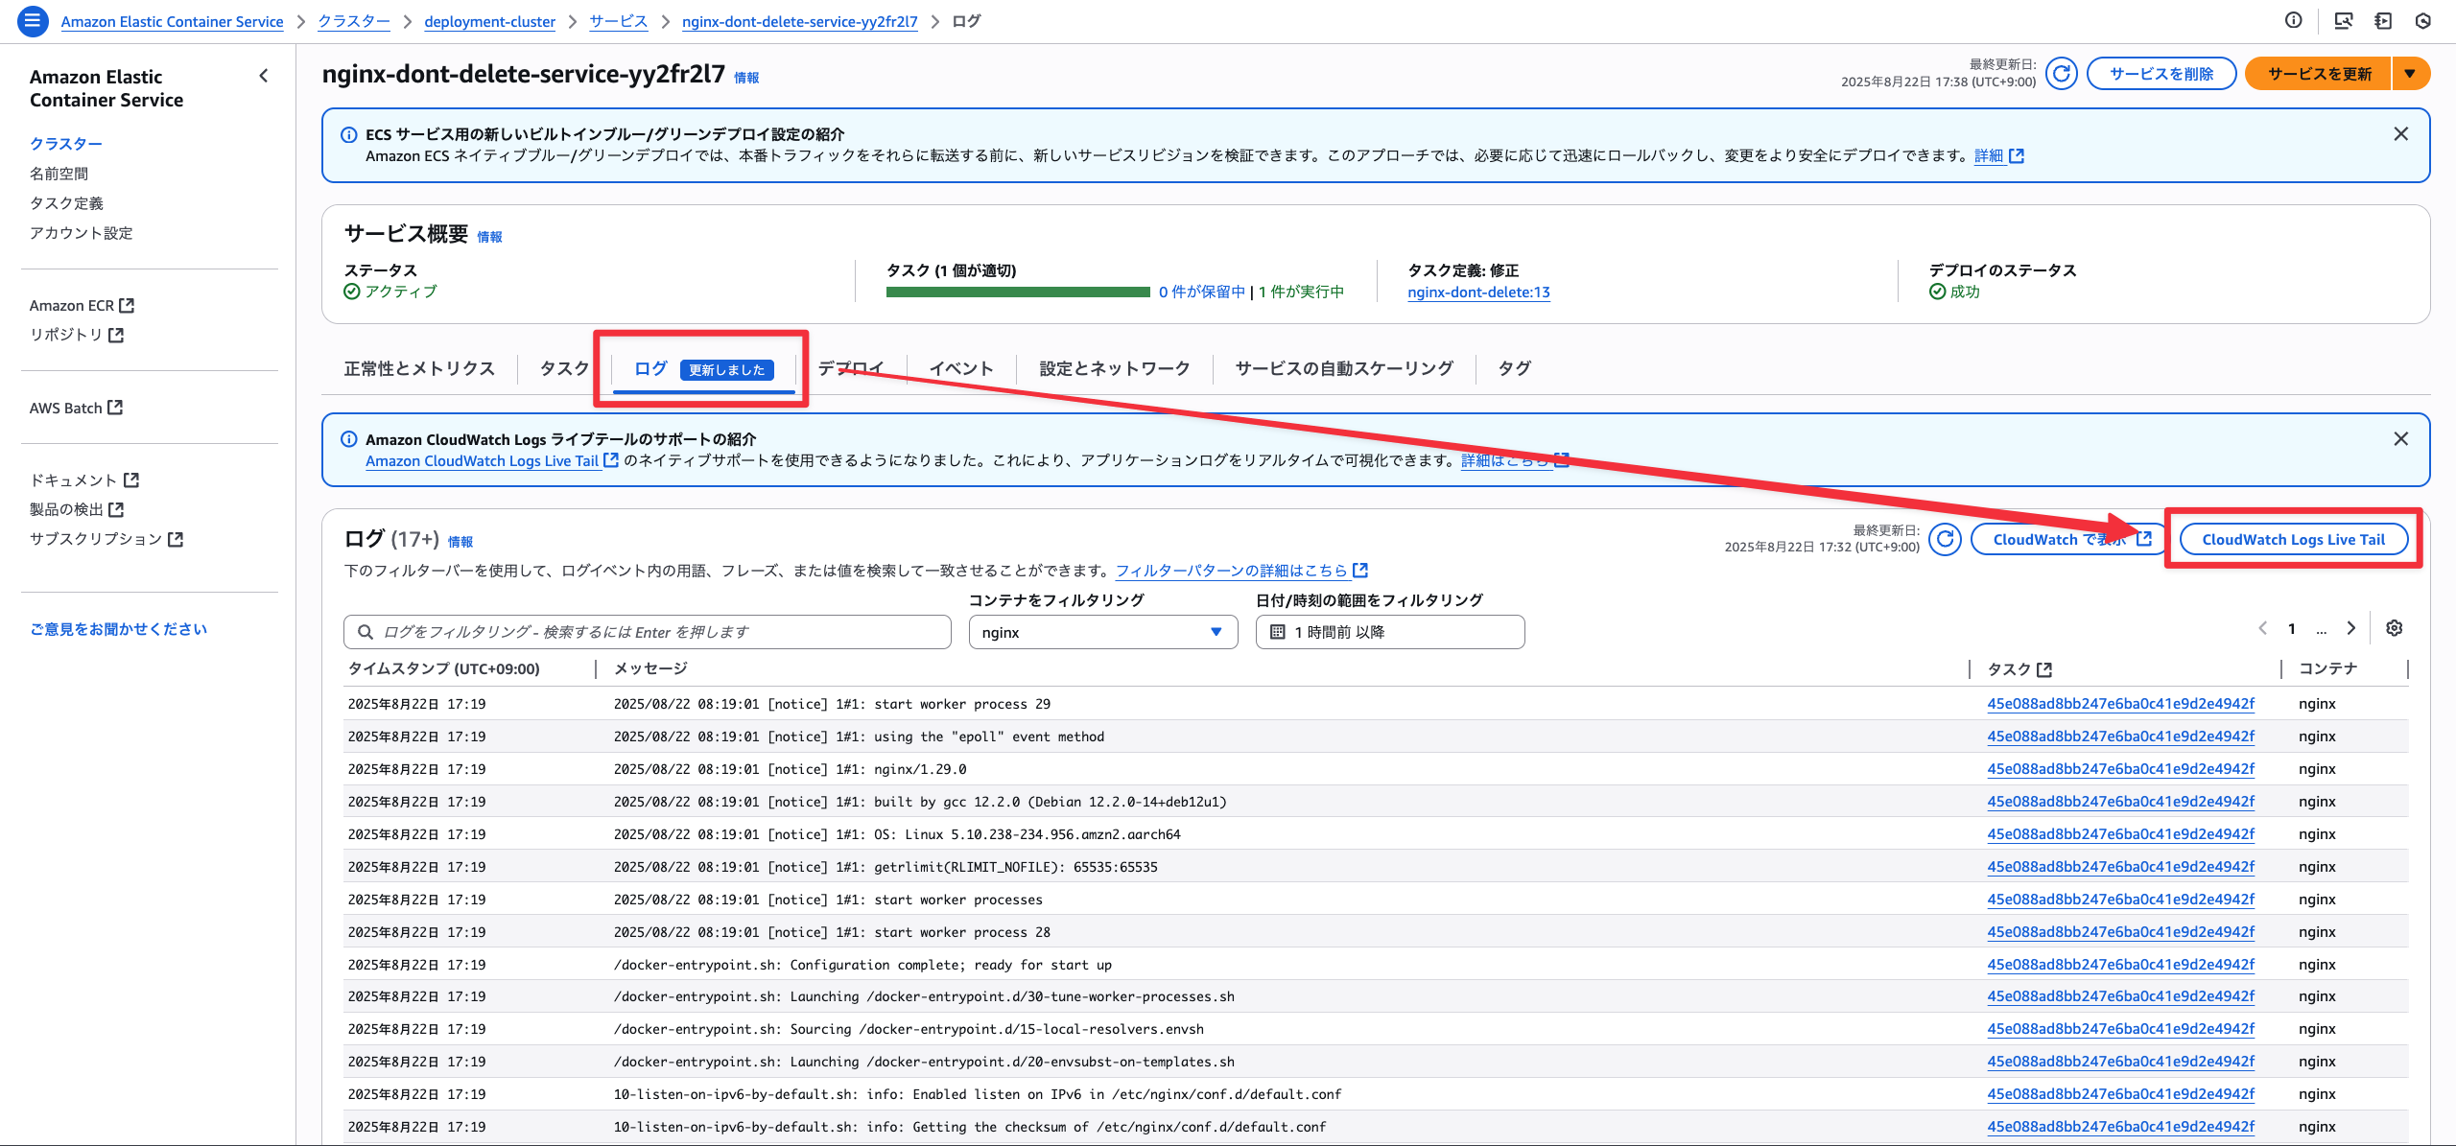Screen dimensions: 2456x1146
Task: Click the 'OS: Linux 5.10.238-234.956.amzn2.aarch64' message
Action: 897,834
